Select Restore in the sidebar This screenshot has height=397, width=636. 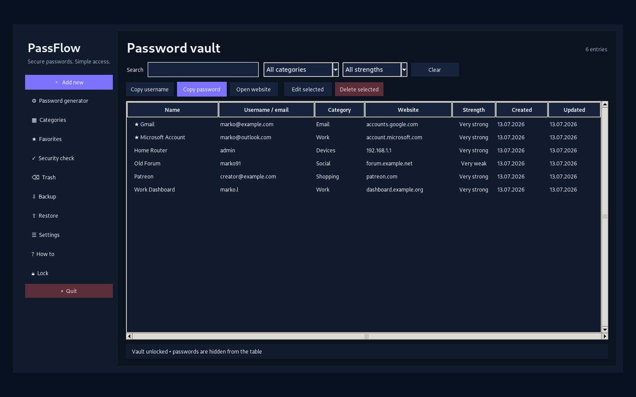tap(69, 216)
